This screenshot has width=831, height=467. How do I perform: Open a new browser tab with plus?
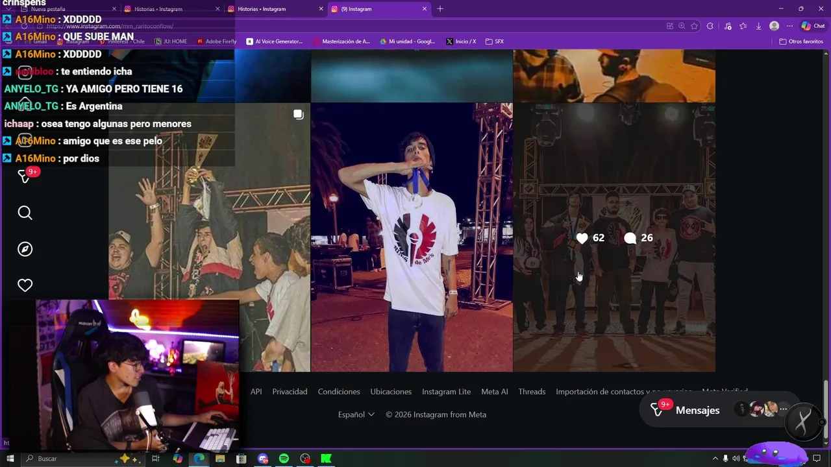pyautogui.click(x=440, y=8)
